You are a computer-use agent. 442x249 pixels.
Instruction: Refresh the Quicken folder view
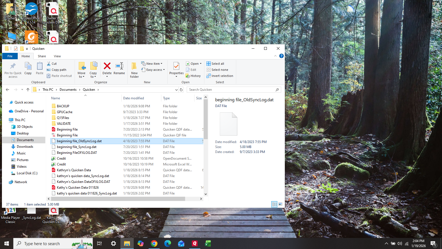181,90
